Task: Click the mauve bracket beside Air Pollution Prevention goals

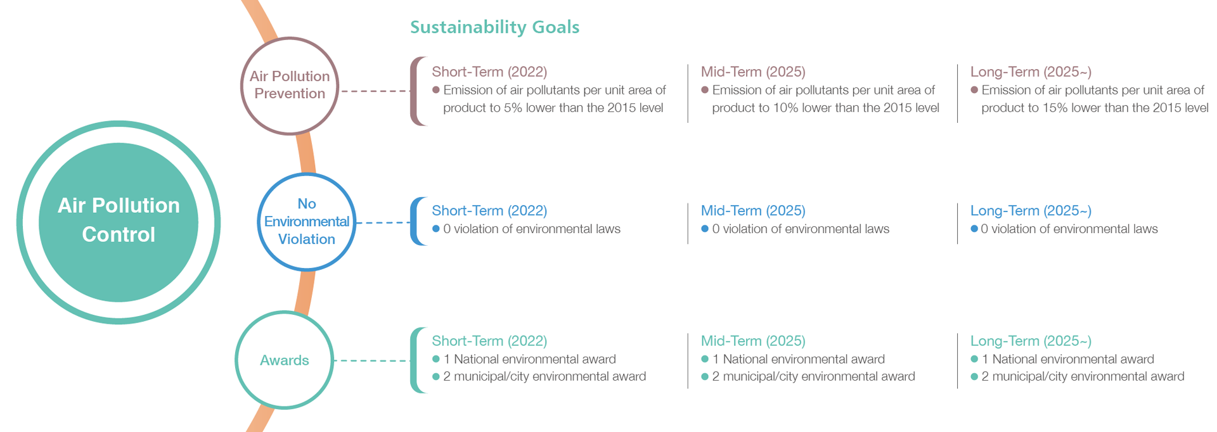Action: click(418, 91)
